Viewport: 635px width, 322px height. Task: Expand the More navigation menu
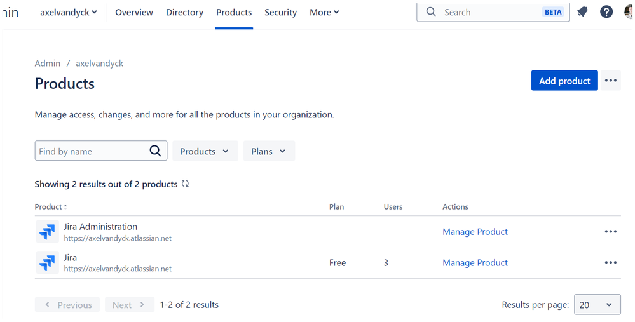click(324, 13)
